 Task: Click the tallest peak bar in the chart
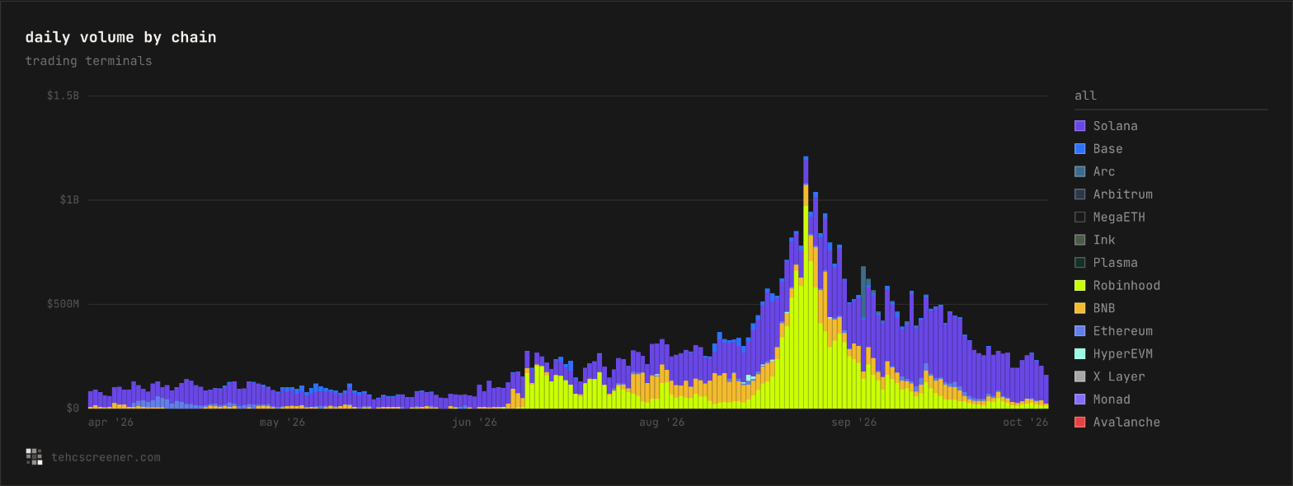(x=806, y=283)
